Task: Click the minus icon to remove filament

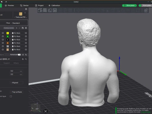Action: (x=19, y=28)
